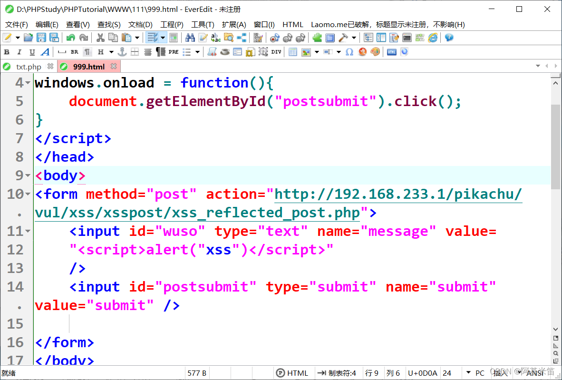Open the color palette icon
The height and width of the screenshot is (380, 562).
click(375, 52)
